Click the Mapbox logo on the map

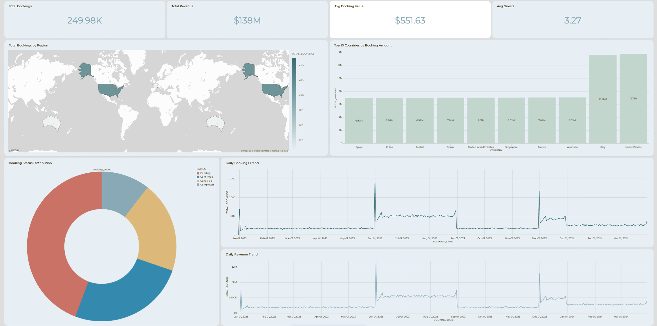click(x=14, y=150)
